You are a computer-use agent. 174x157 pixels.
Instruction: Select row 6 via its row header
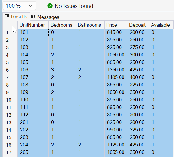[11, 70]
